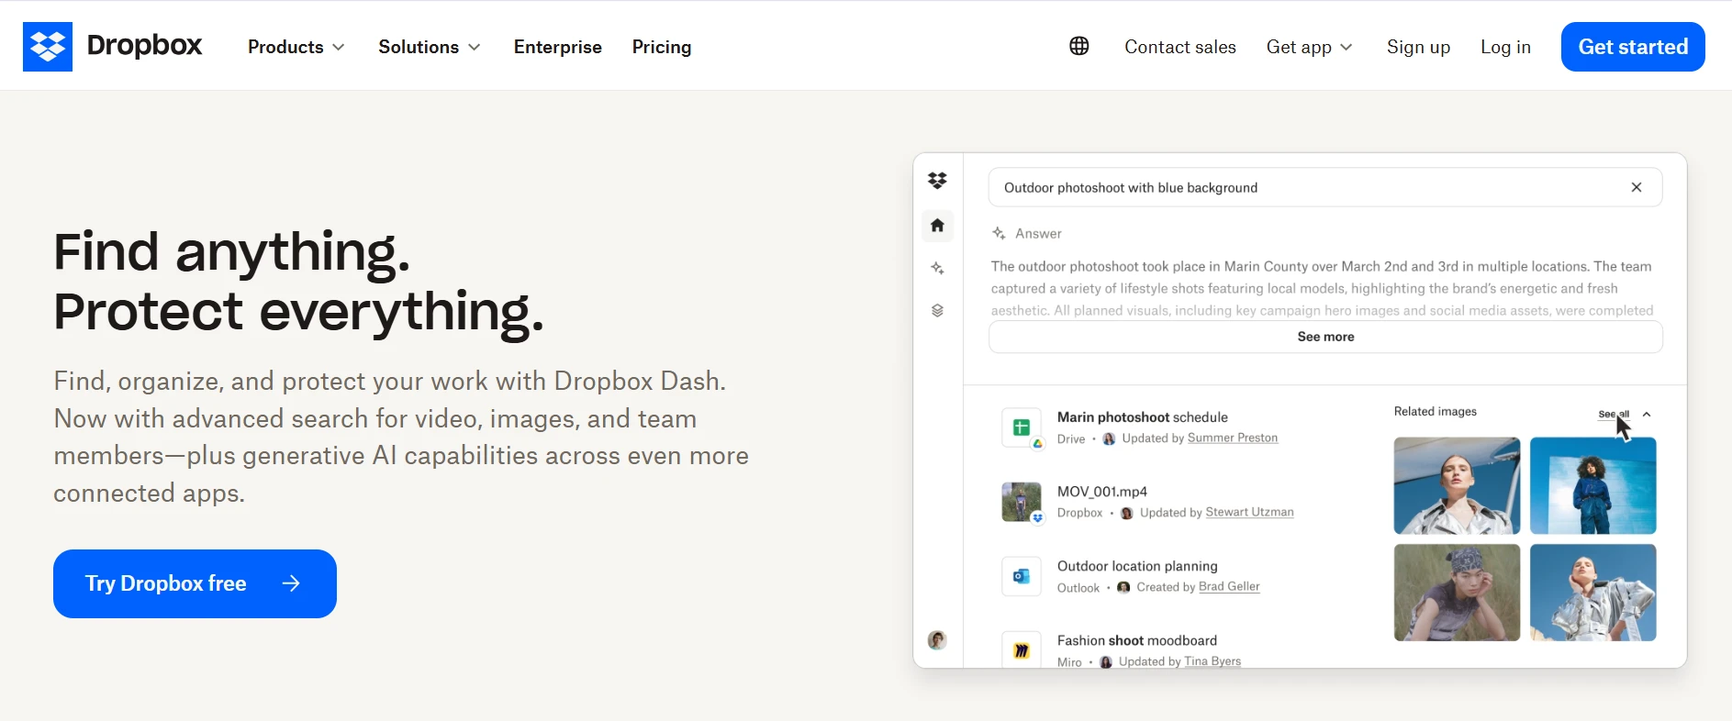Image resolution: width=1732 pixels, height=721 pixels.
Task: Click the stacks layers icon in sidebar
Action: click(937, 310)
